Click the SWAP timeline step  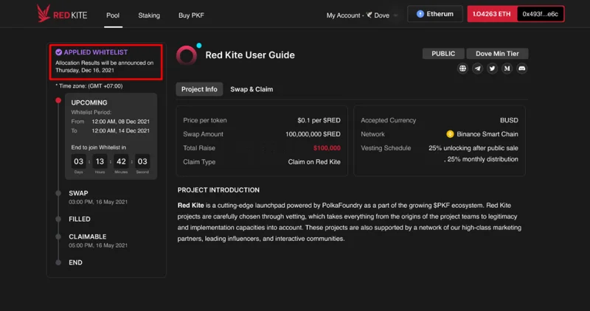pyautogui.click(x=78, y=193)
